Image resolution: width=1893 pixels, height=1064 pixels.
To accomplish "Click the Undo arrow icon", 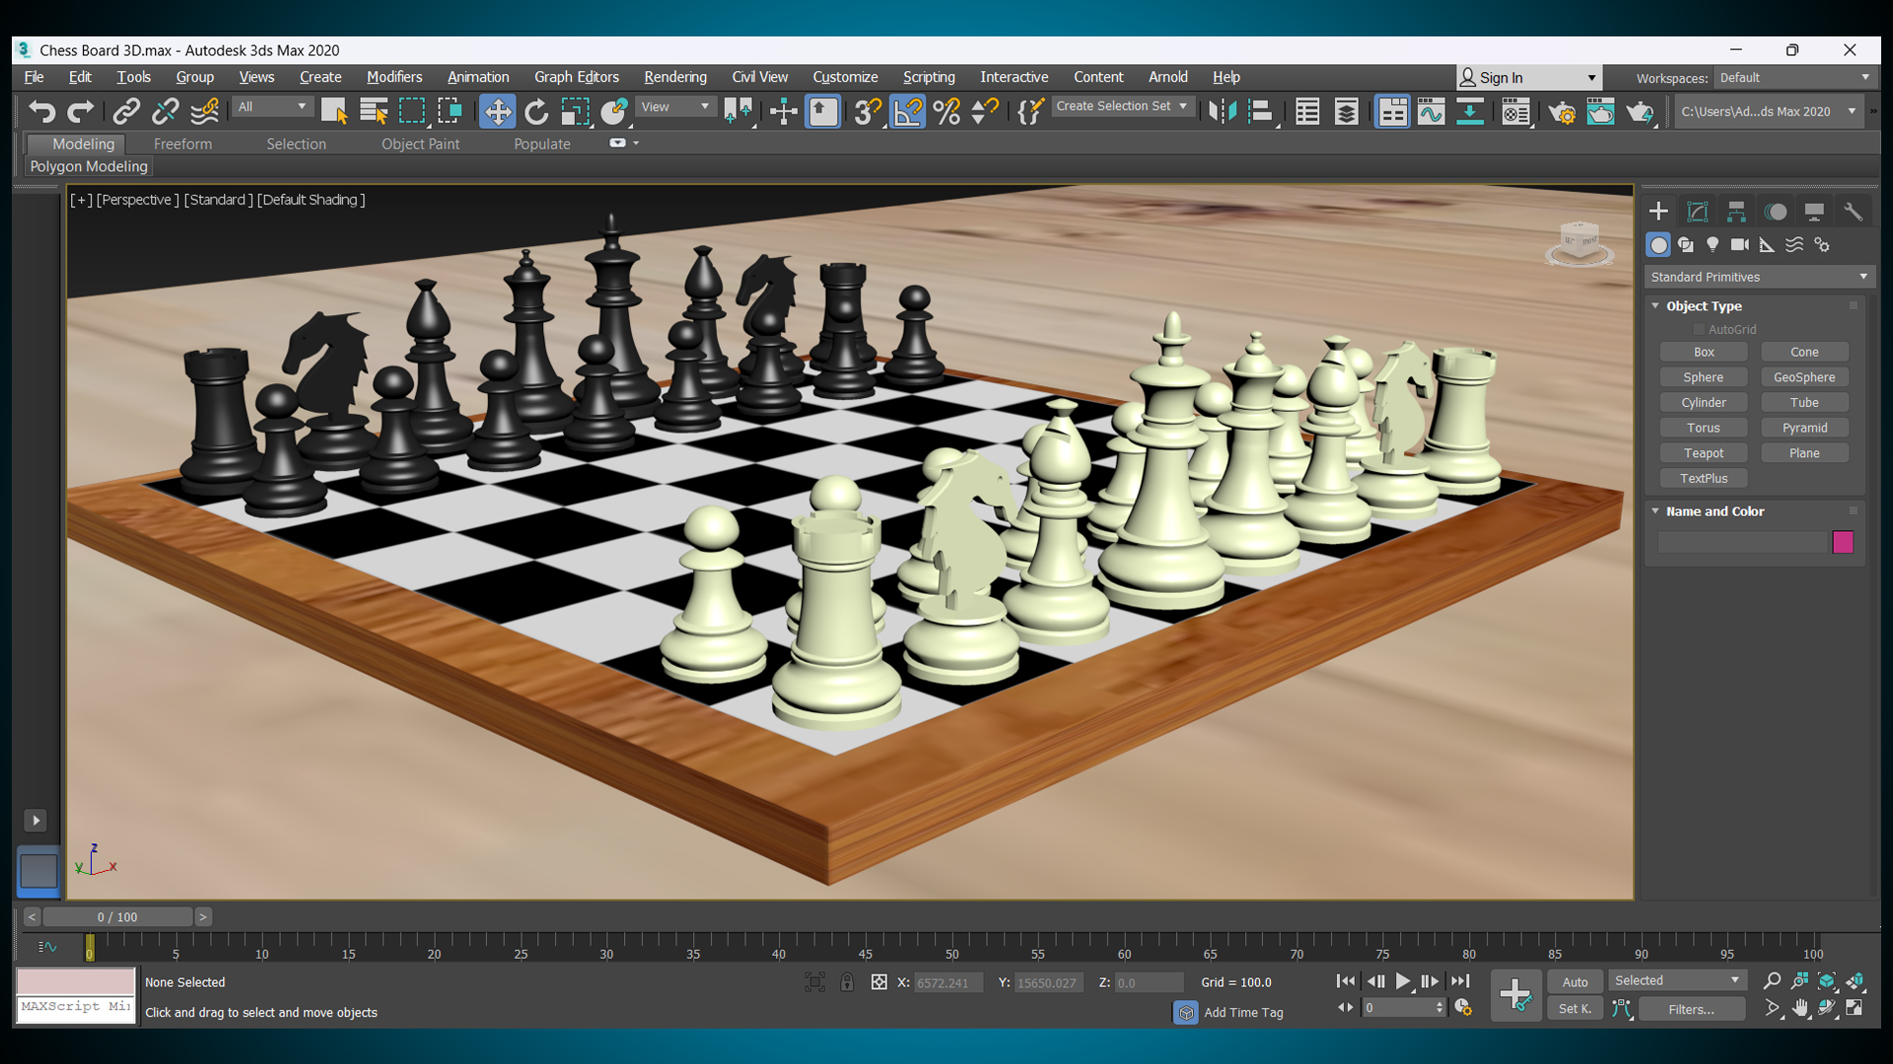I will click(41, 111).
